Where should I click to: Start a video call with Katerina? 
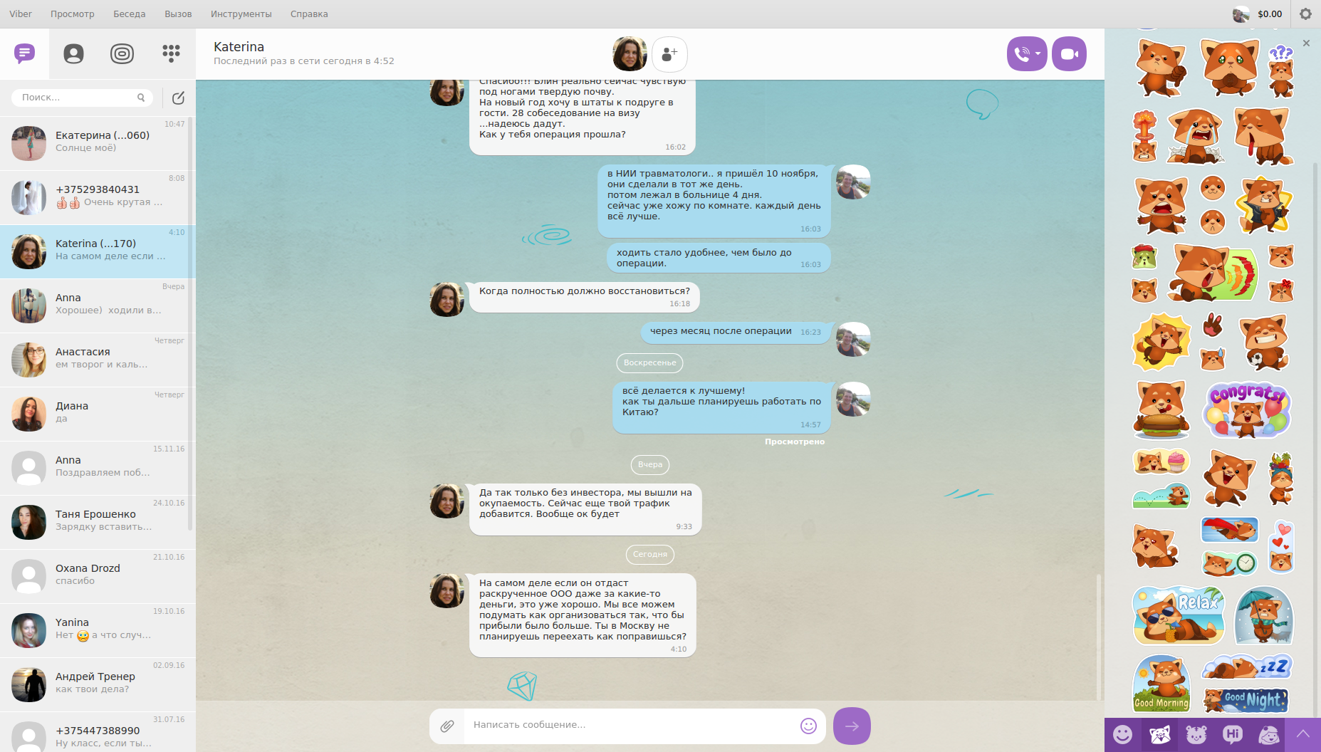(x=1069, y=54)
